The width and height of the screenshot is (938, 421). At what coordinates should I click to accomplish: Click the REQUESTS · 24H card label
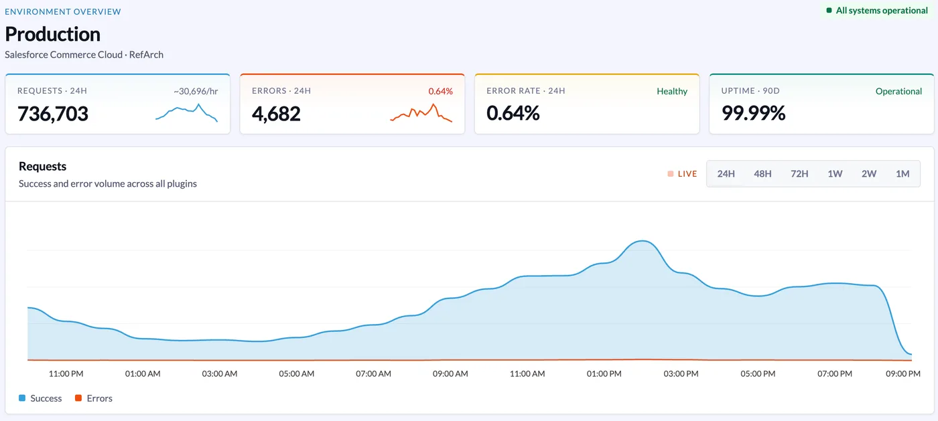tap(52, 91)
